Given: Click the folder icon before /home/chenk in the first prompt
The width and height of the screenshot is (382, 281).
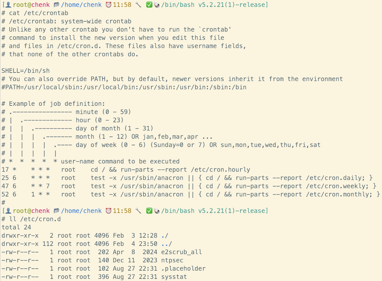Looking at the screenshot, I should 57,5.
